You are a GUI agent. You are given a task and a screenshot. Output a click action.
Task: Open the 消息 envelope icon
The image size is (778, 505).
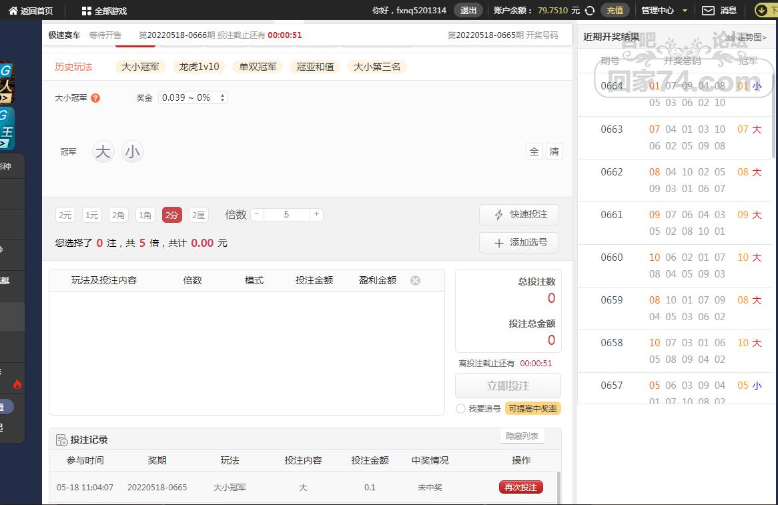(x=708, y=11)
